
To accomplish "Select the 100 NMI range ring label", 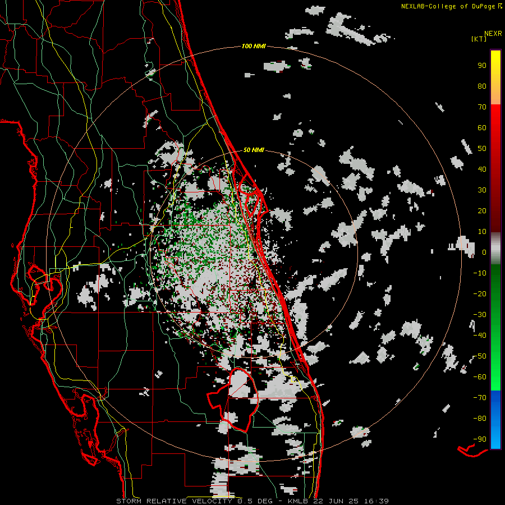I will point(254,47).
